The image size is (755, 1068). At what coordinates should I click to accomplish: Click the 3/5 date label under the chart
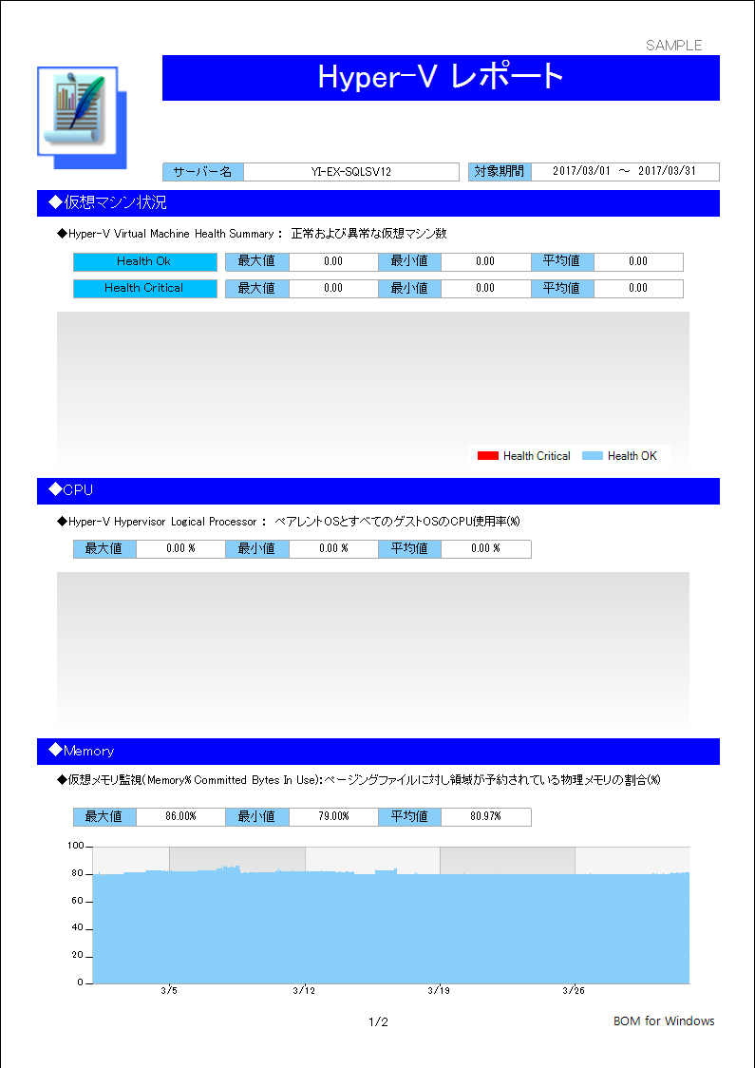point(169,990)
